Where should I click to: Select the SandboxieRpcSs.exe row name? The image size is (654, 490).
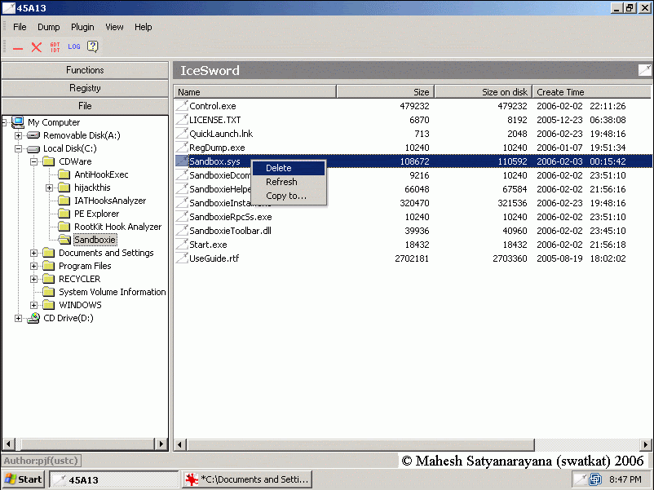231,217
